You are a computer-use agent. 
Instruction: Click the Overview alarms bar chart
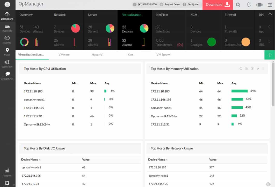click(37, 42)
